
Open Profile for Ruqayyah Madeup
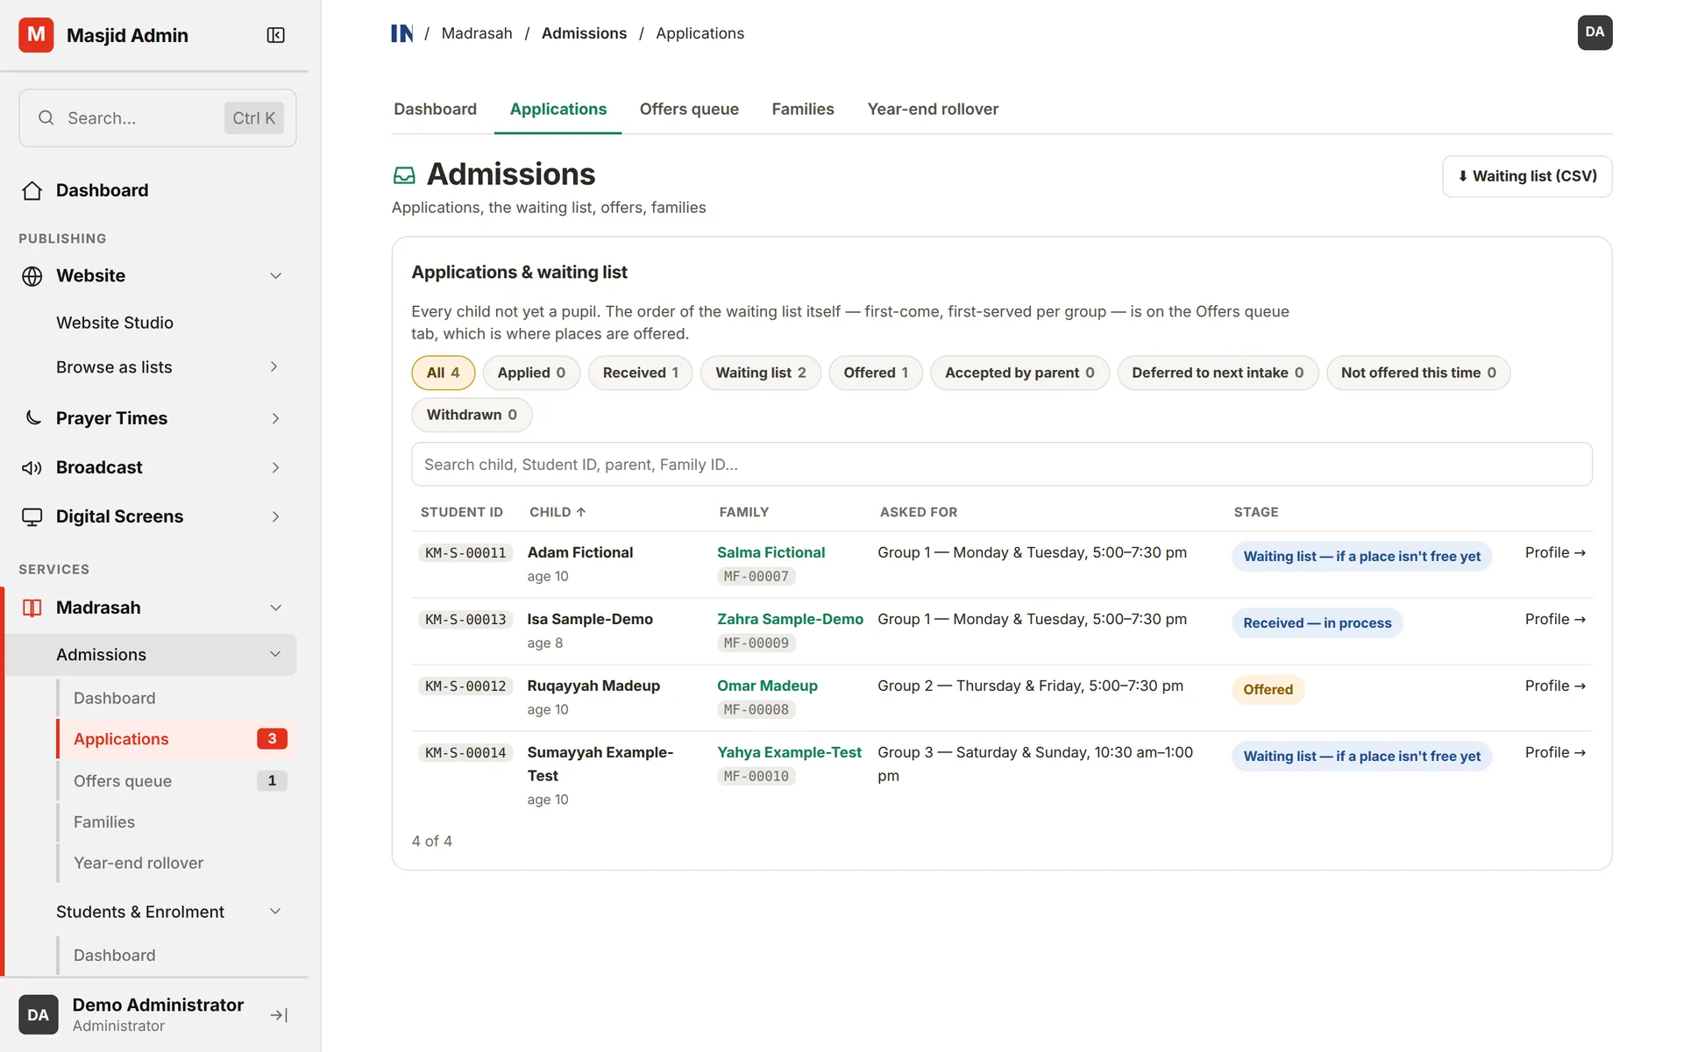click(1555, 686)
